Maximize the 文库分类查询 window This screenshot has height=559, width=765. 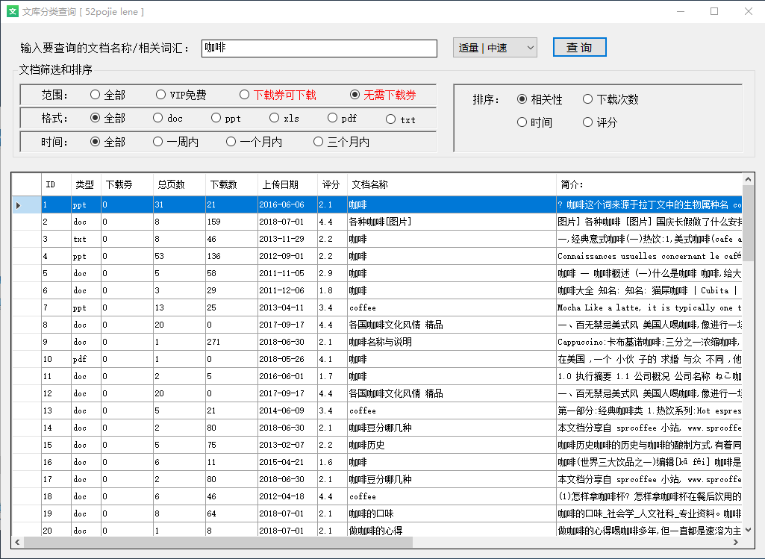714,11
